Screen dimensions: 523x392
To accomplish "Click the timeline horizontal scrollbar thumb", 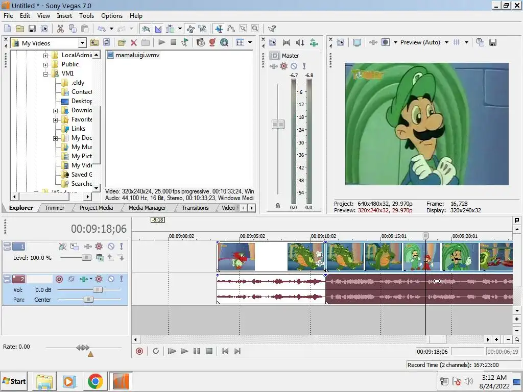I will [437, 339].
